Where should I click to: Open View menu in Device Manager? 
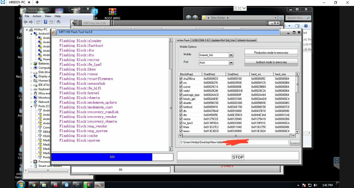pyautogui.click(x=48, y=16)
